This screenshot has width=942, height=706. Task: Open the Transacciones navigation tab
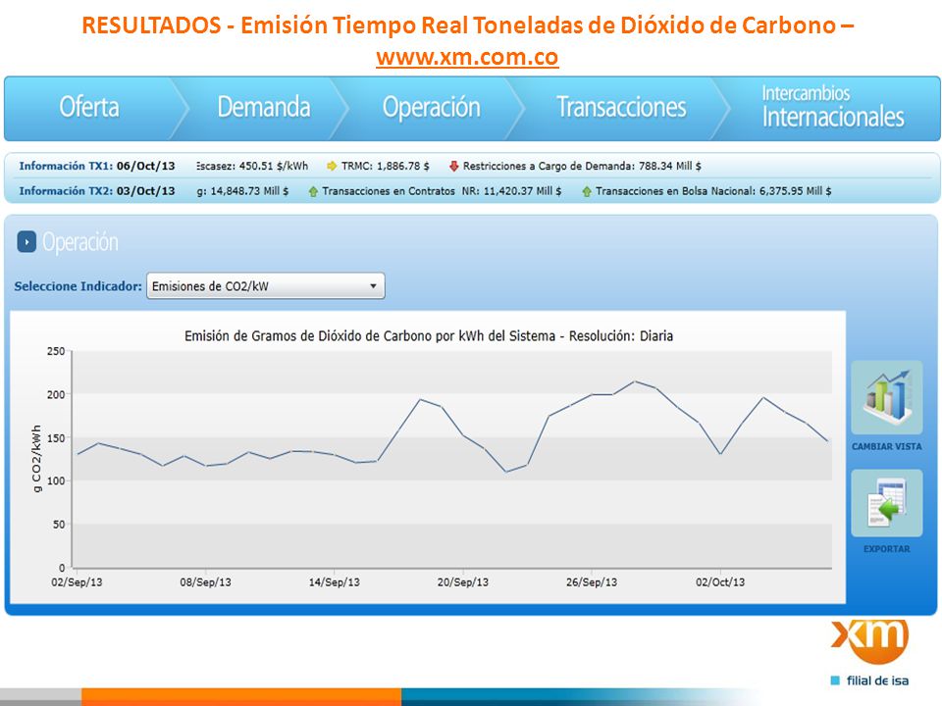(621, 108)
